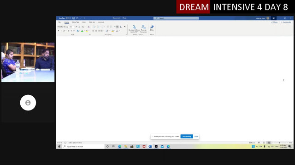Click the Sort icon in Paragraph group
This screenshot has width=295, height=165.
tap(121, 27)
